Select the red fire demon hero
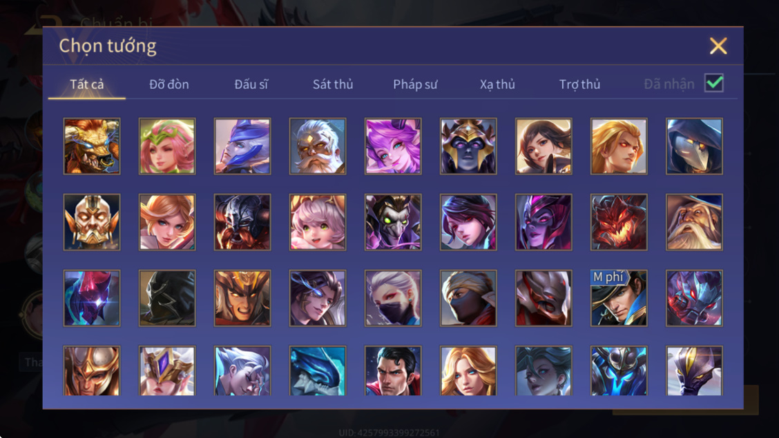Image resolution: width=779 pixels, height=438 pixels. click(619, 222)
